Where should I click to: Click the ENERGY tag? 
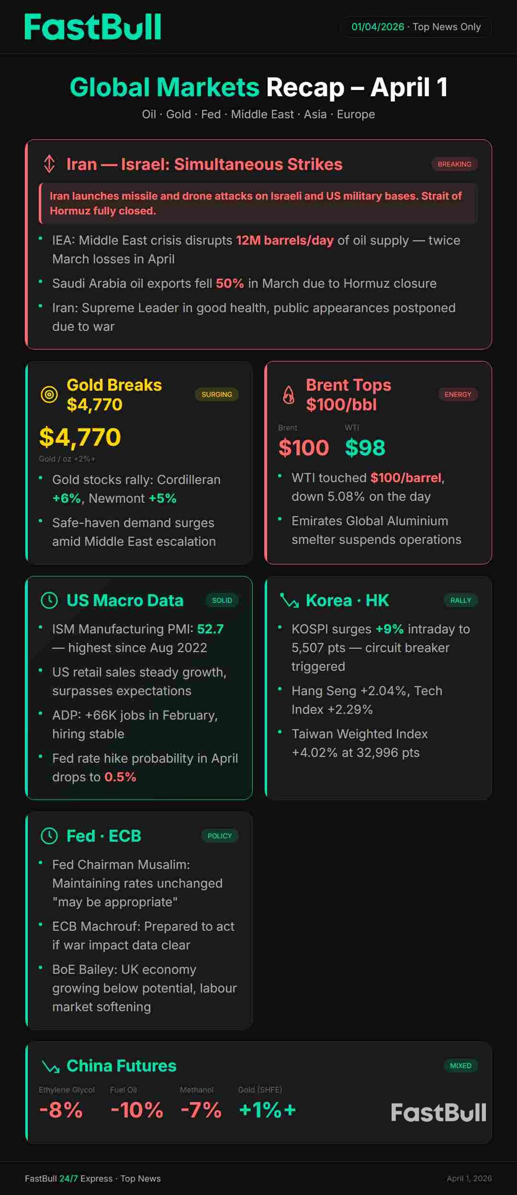[x=458, y=395]
